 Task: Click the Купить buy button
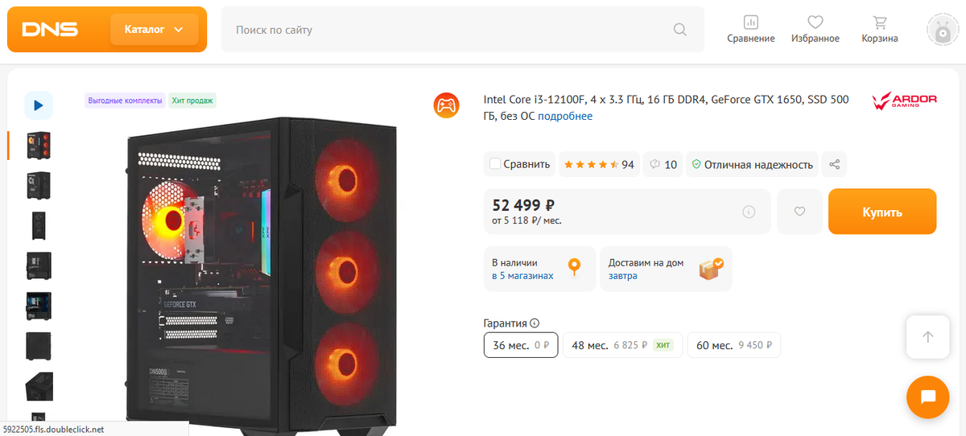[881, 212]
